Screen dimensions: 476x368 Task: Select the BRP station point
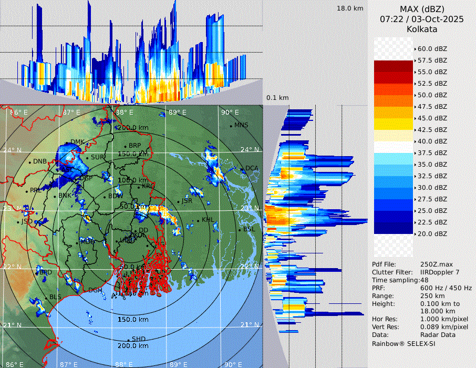tap(126, 146)
